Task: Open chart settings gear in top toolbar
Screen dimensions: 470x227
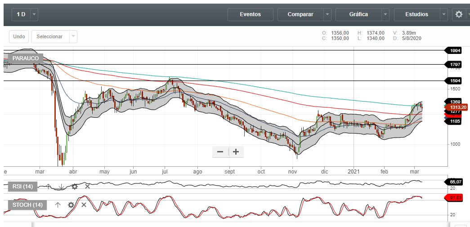Action: click(x=459, y=14)
